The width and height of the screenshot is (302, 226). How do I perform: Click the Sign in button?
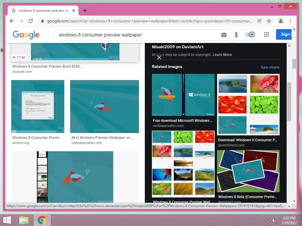pos(284,34)
